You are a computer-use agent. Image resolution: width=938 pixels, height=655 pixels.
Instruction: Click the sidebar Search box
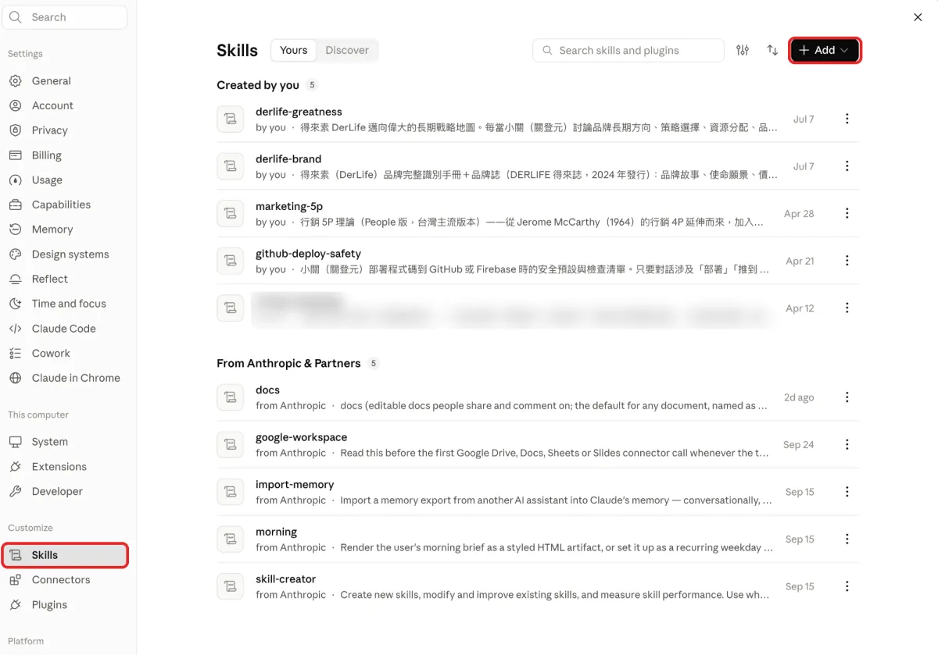coord(65,17)
